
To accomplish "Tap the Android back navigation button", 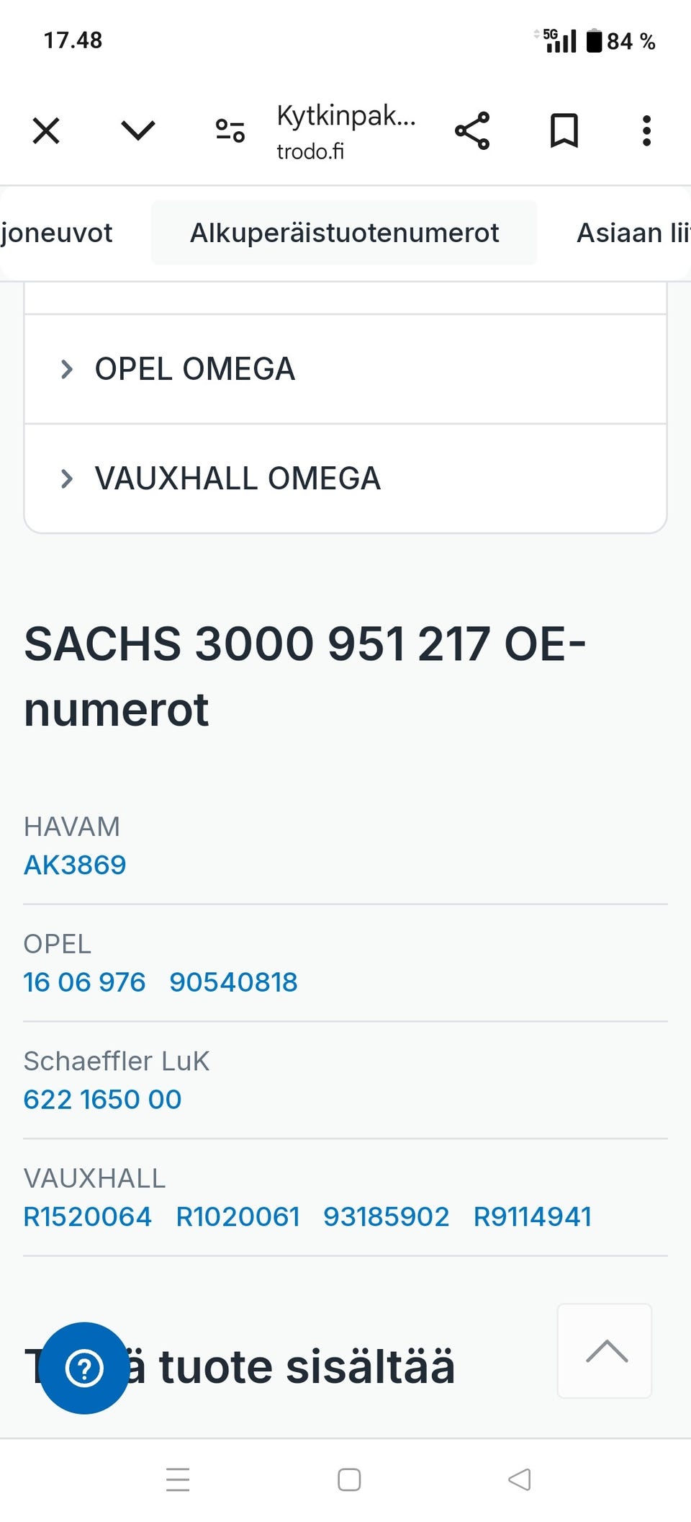I will coord(520,1479).
